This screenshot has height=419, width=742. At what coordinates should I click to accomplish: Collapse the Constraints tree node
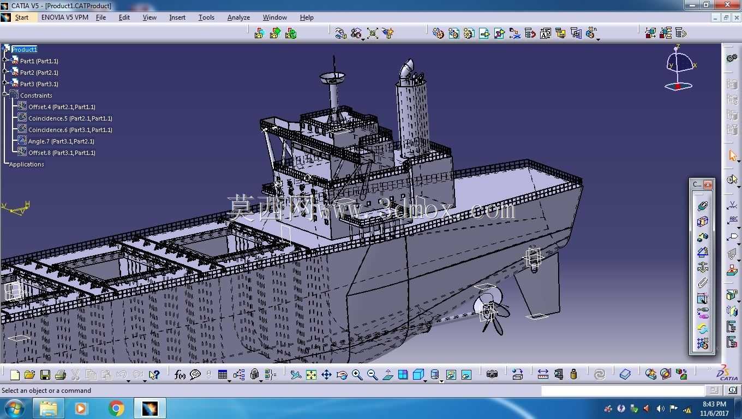click(x=5, y=95)
